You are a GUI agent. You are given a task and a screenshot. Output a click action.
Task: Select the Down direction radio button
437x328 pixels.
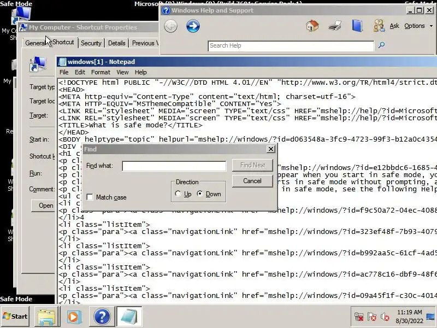200,194
